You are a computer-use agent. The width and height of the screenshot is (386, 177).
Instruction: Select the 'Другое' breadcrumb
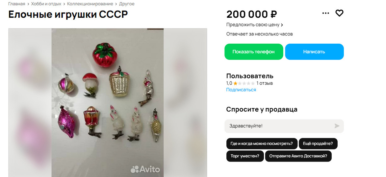tap(127, 4)
